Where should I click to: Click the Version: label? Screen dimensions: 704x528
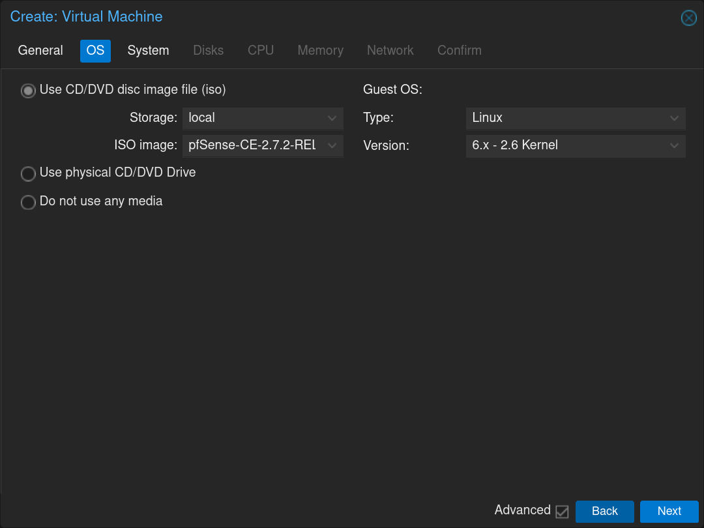pos(386,145)
